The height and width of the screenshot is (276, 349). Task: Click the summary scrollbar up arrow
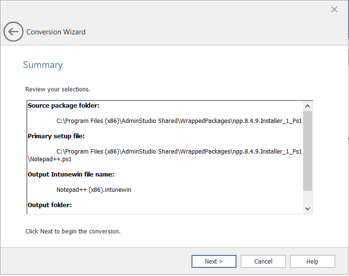point(307,106)
